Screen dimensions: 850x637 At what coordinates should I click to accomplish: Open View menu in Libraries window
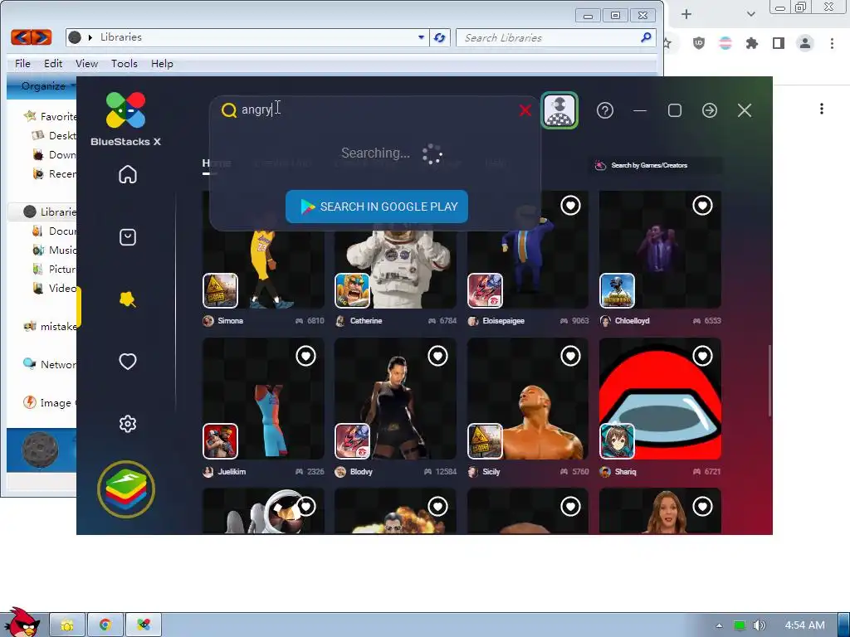86,63
